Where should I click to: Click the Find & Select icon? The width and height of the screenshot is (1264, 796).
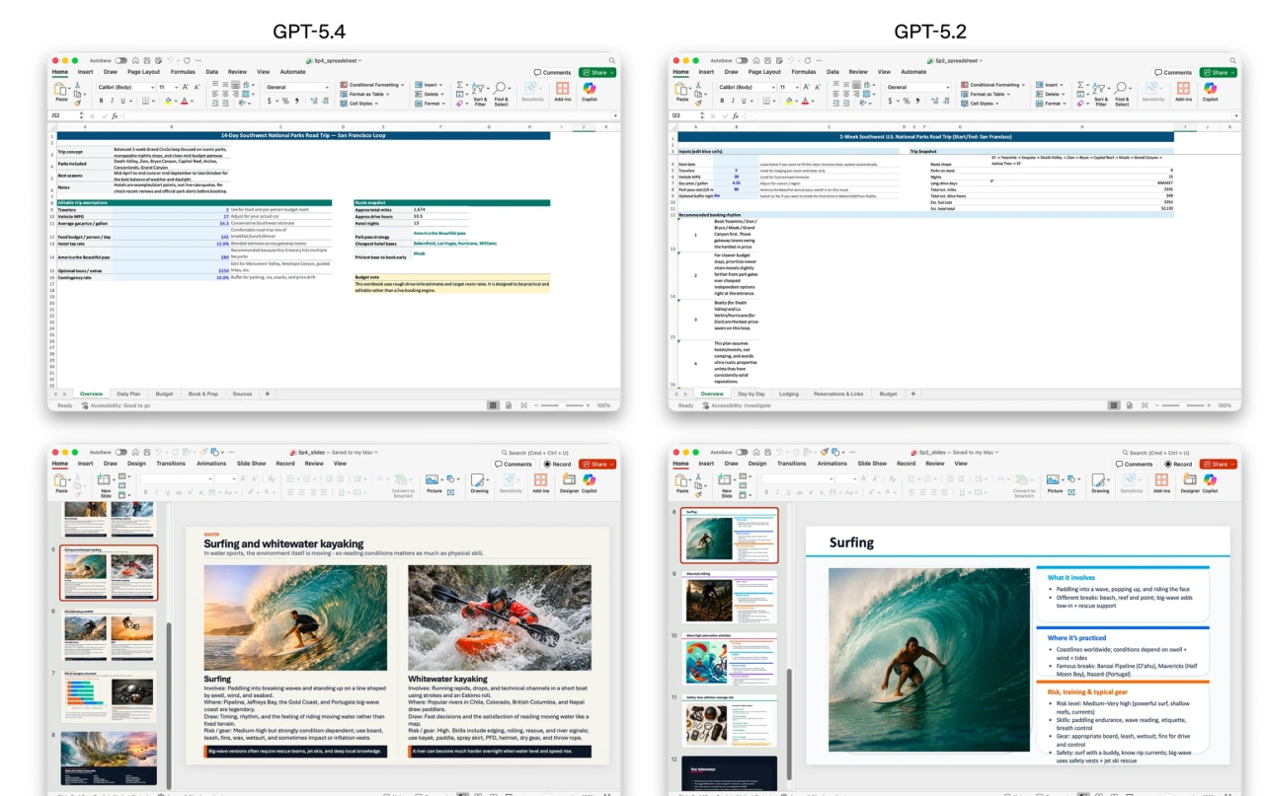(x=502, y=92)
